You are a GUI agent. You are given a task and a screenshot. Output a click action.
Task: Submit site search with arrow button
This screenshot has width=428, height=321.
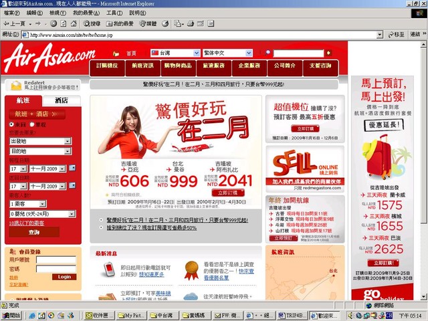(x=328, y=53)
